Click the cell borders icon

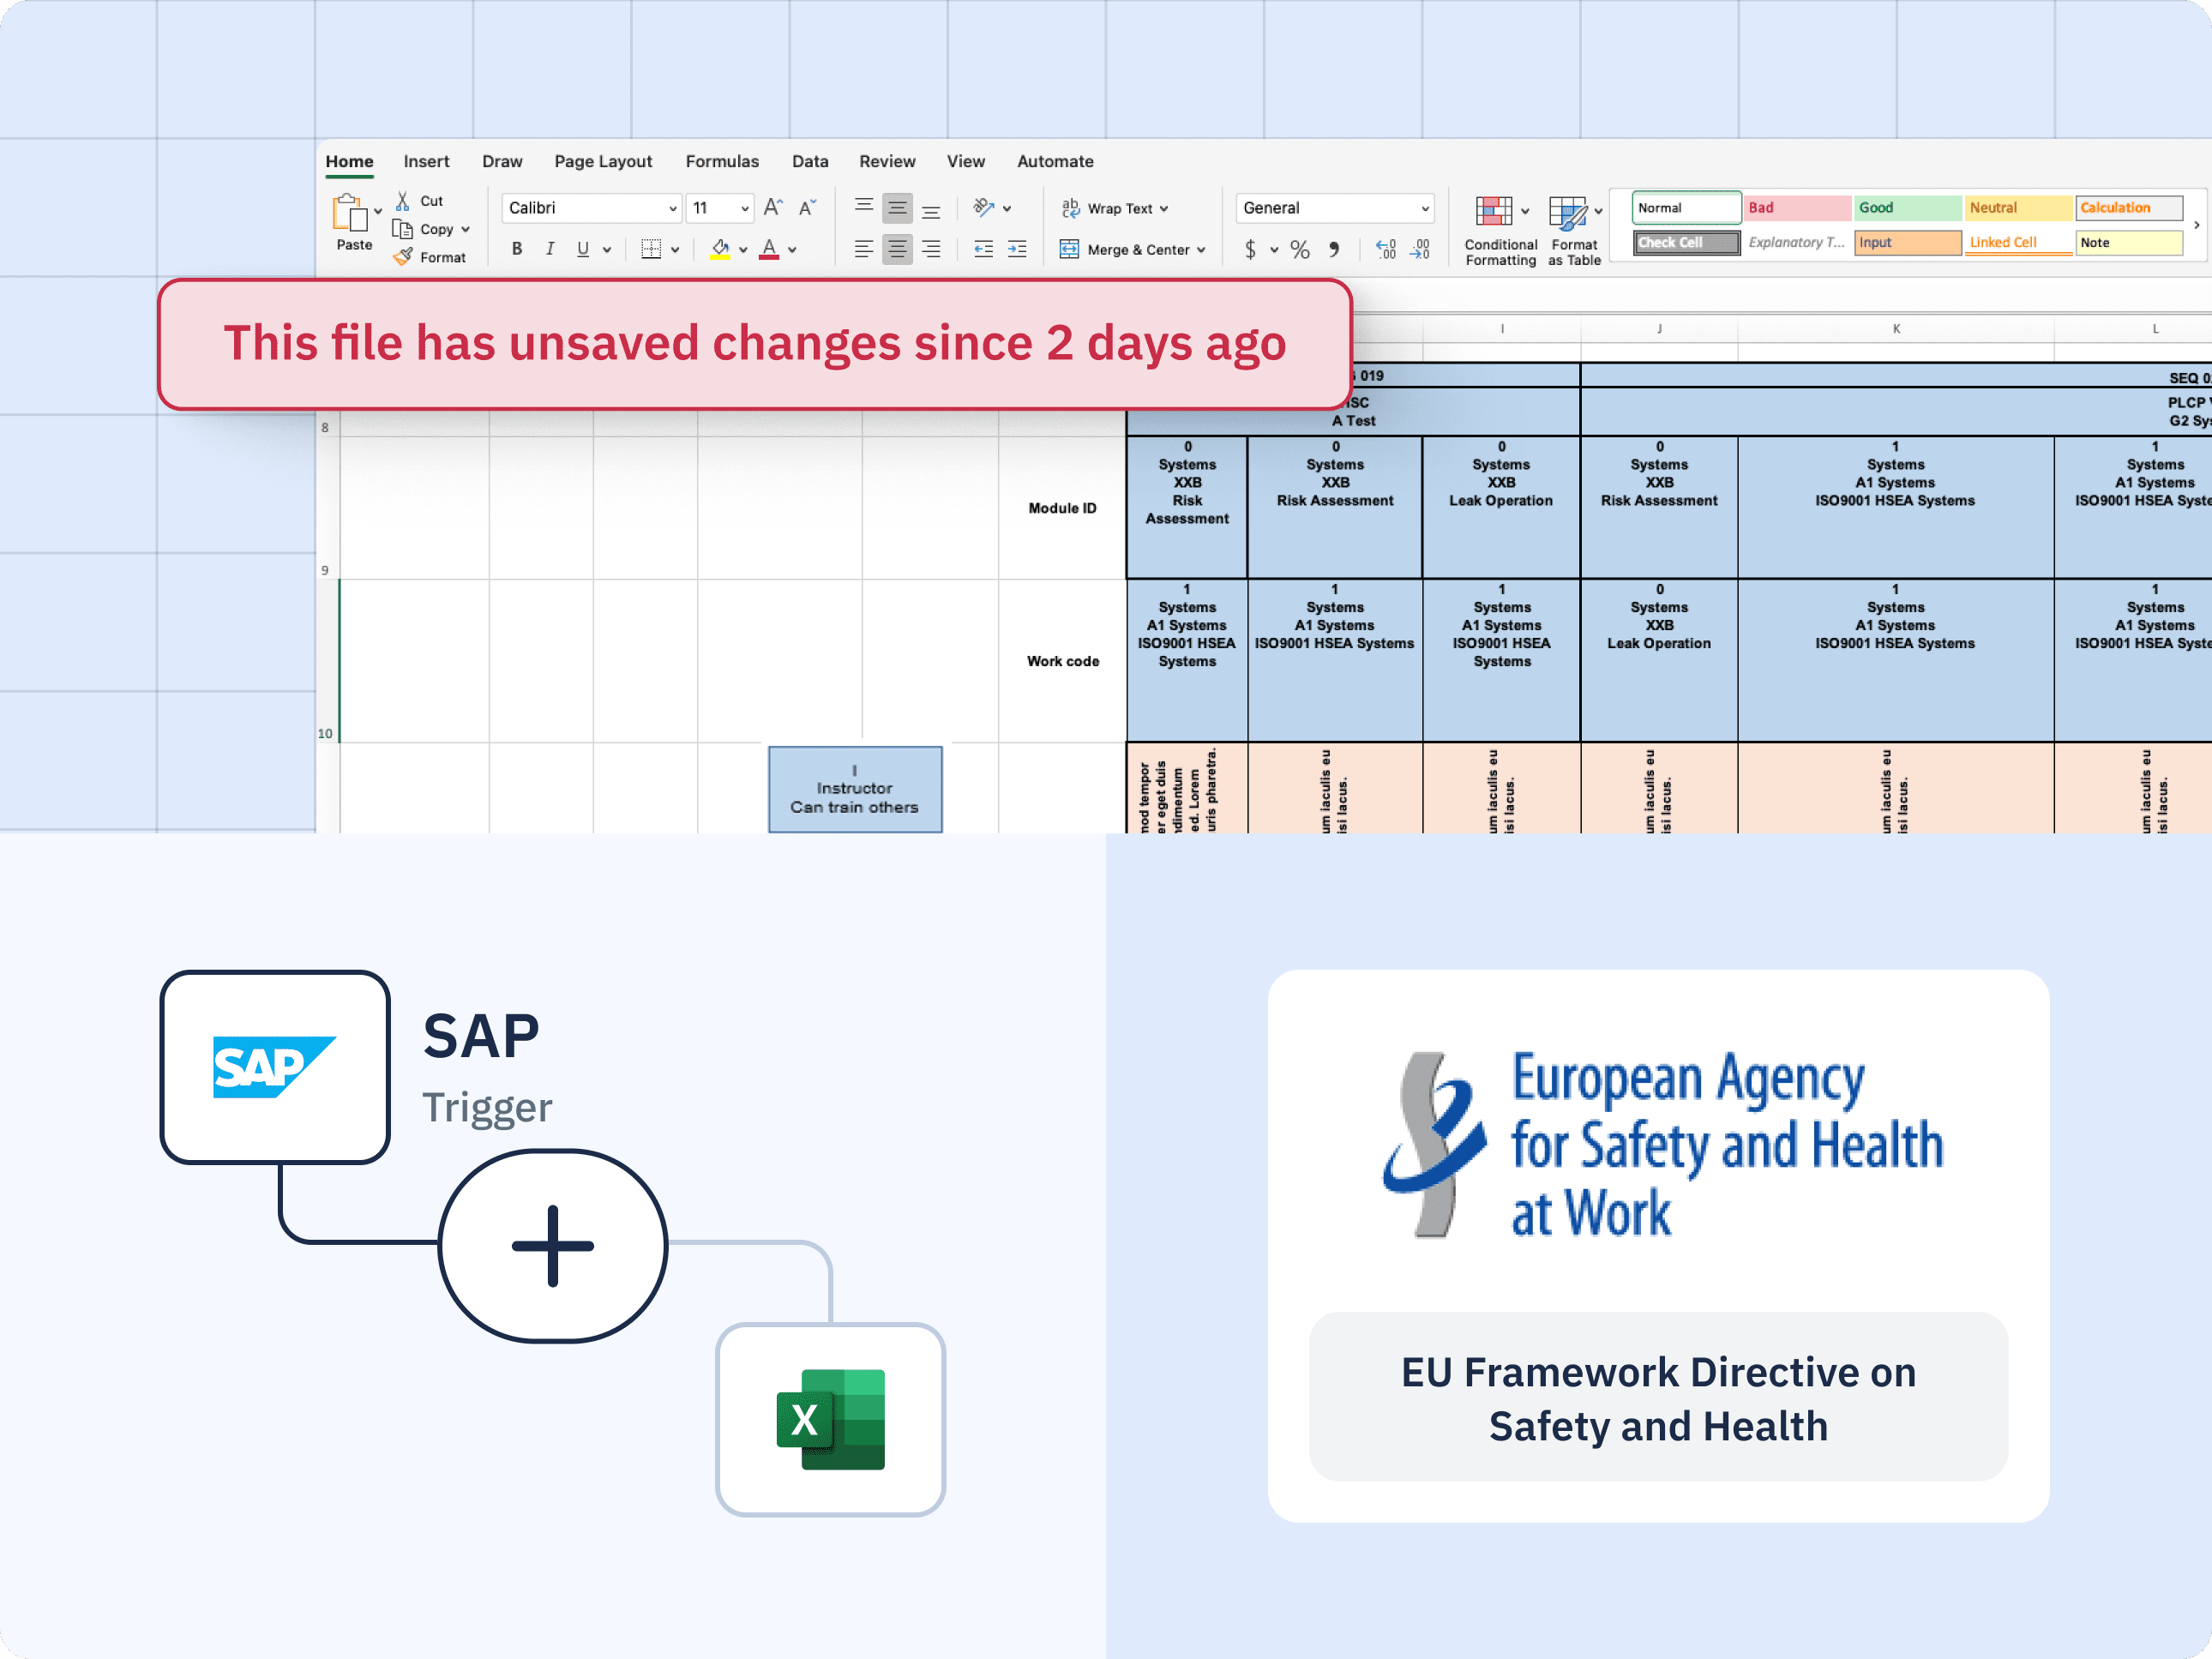(651, 249)
